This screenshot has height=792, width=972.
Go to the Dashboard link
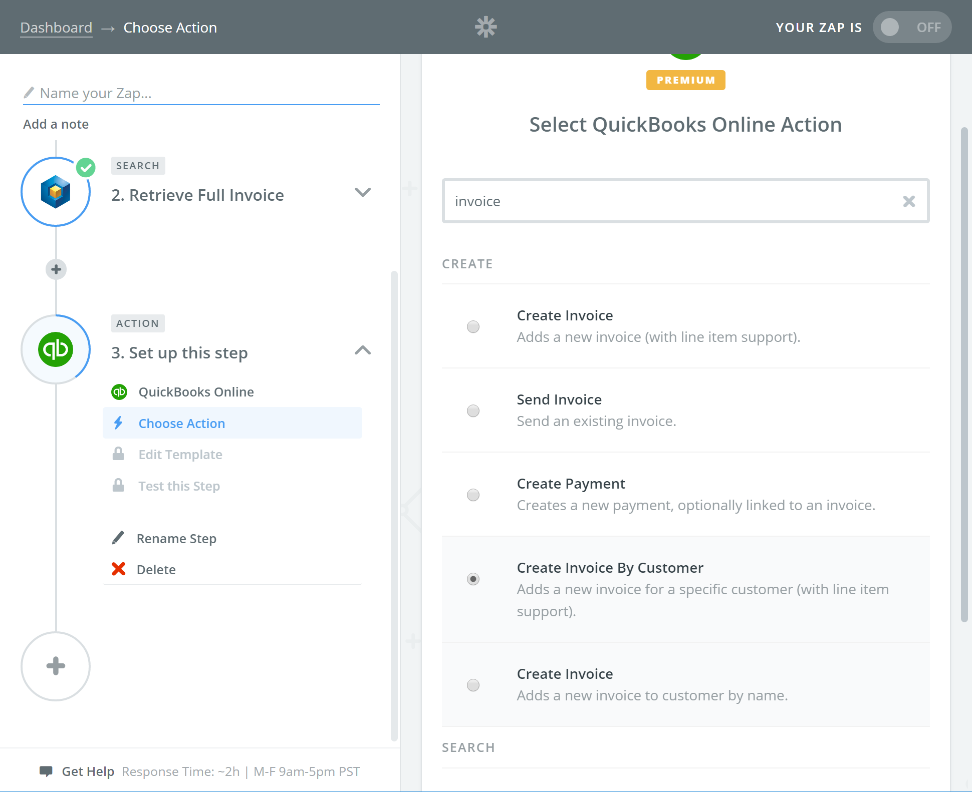pos(56,28)
